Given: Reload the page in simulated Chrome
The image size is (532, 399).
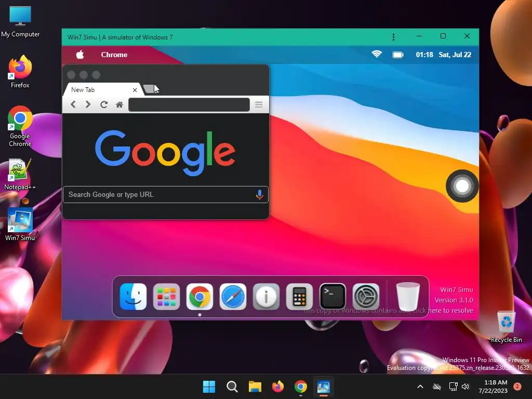Looking at the screenshot, I should click(104, 104).
